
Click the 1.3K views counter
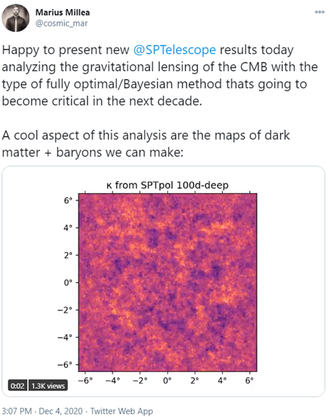coord(48,386)
